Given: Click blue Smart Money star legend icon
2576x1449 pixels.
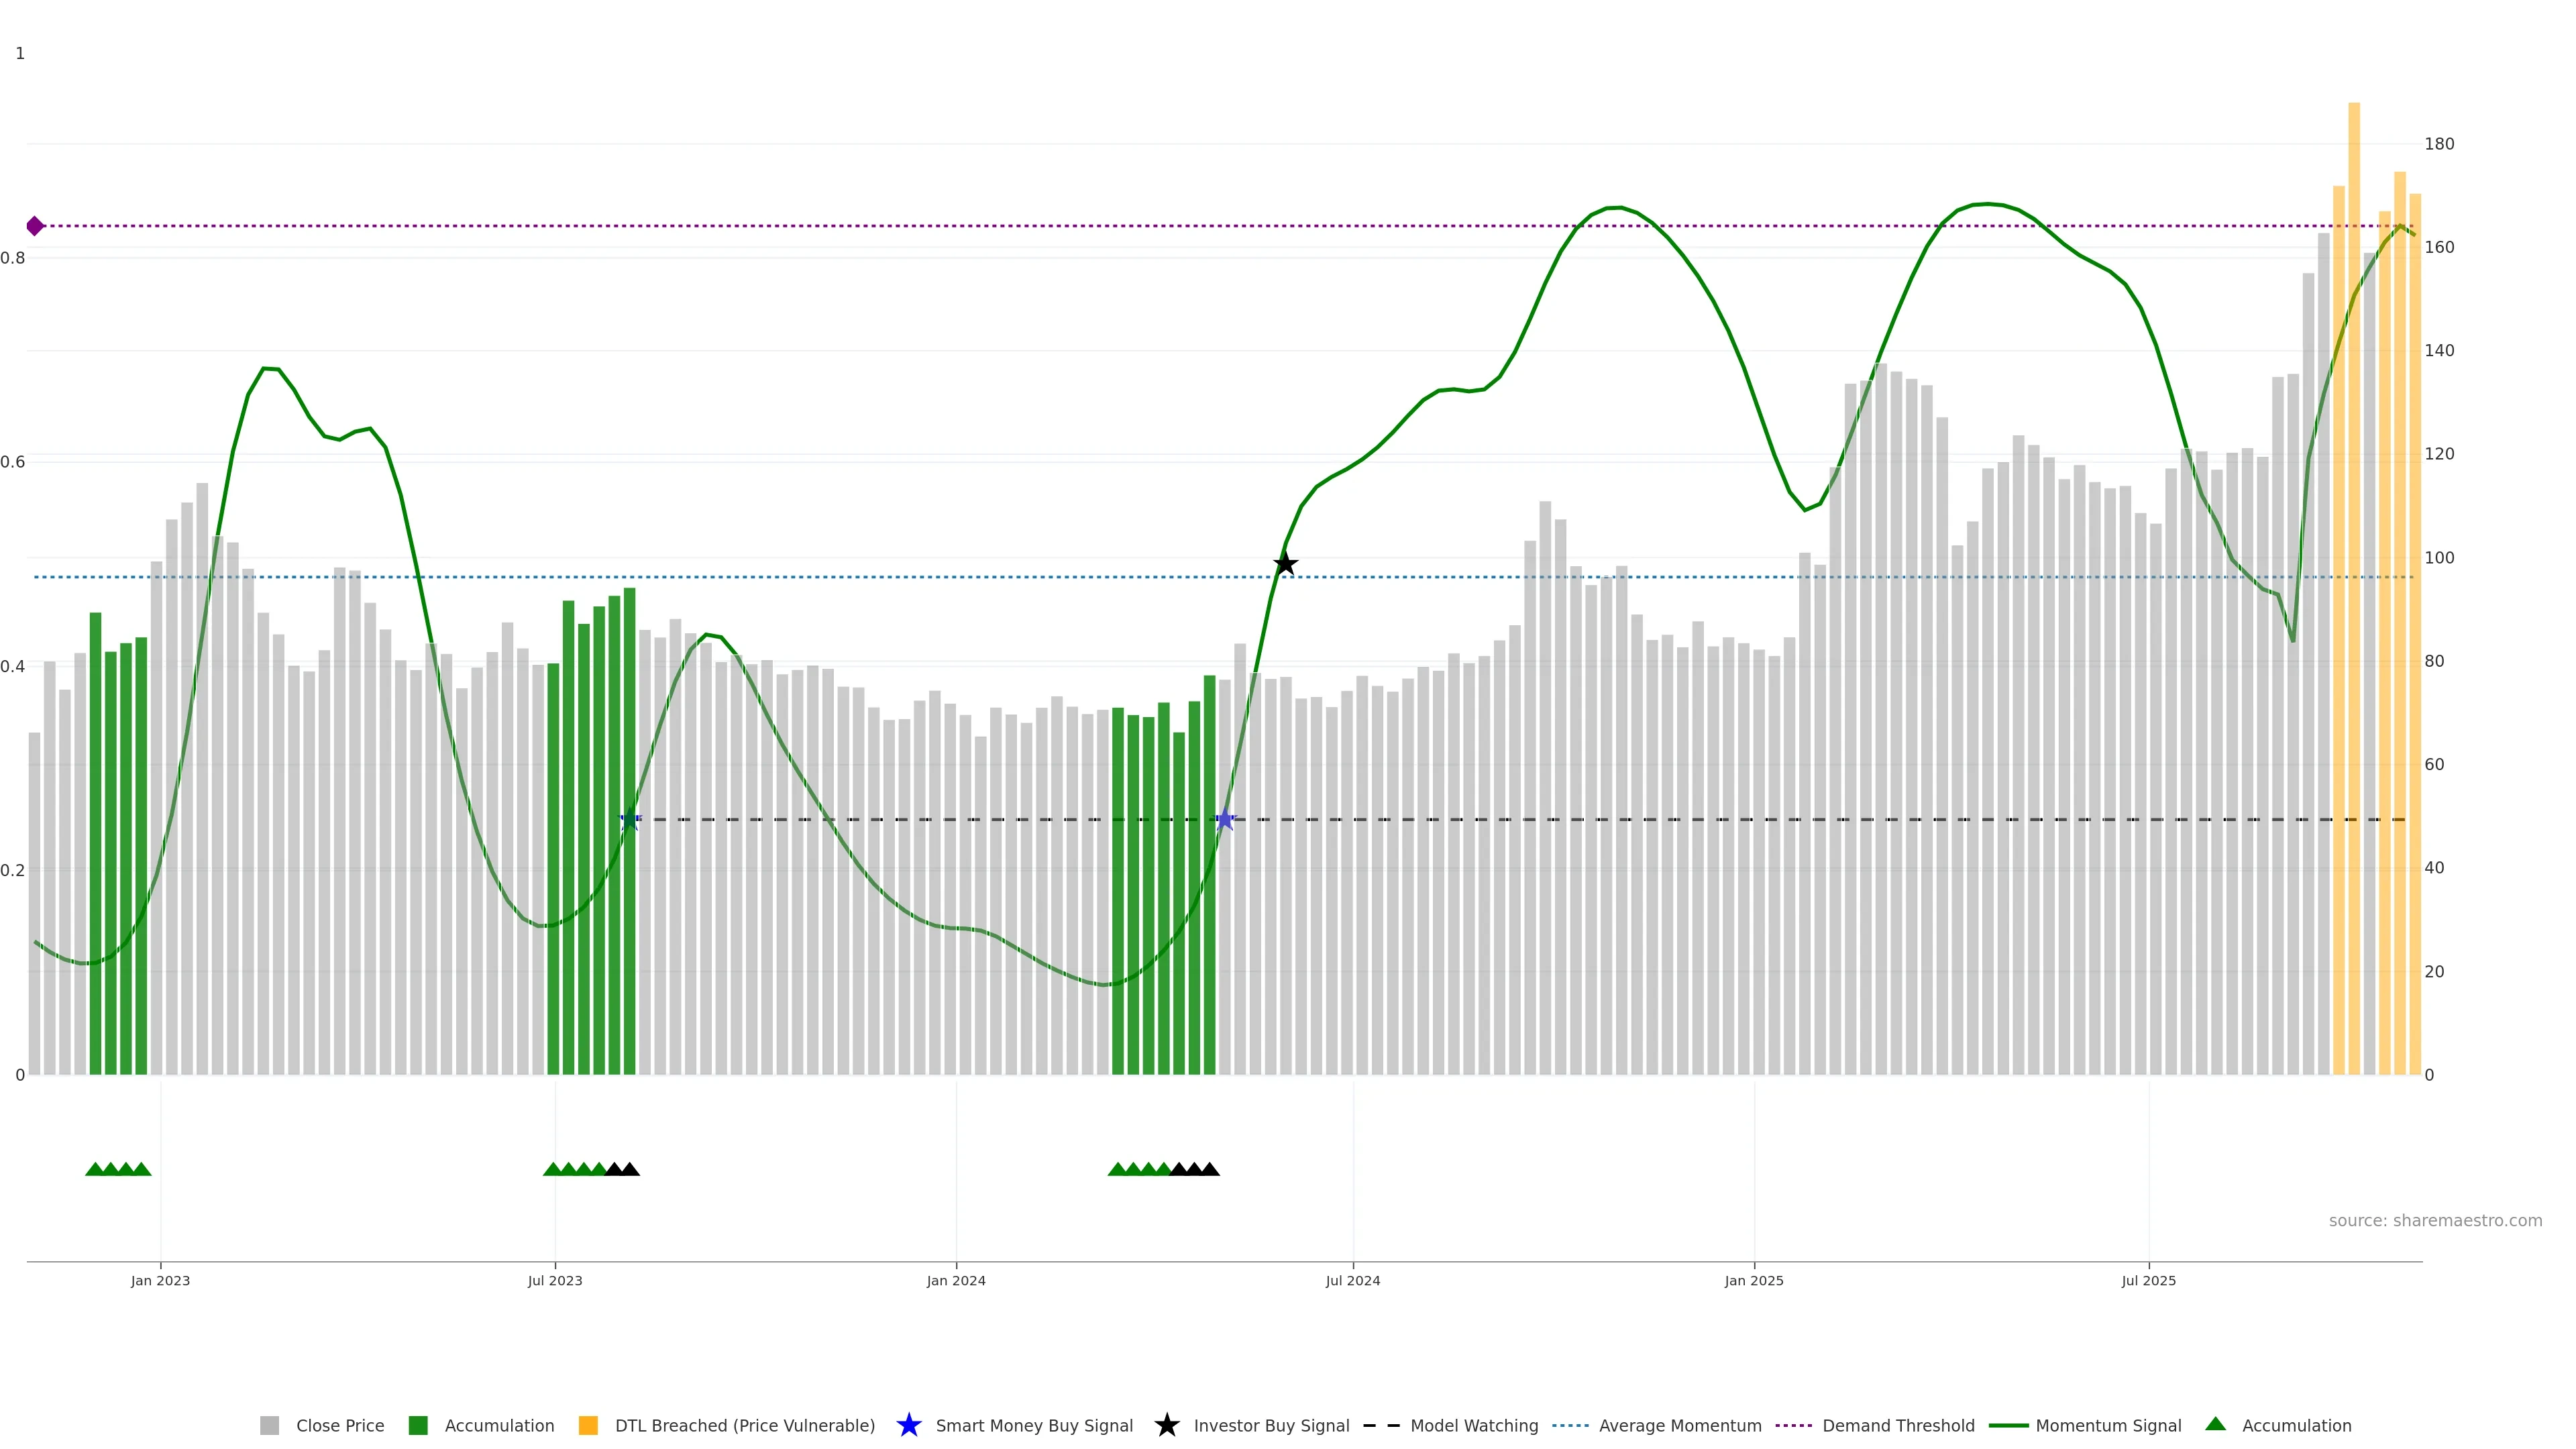Looking at the screenshot, I should (908, 1425).
